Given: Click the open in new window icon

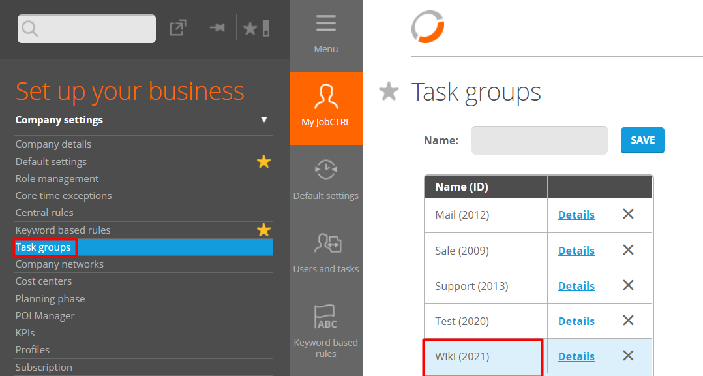Looking at the screenshot, I should [x=177, y=28].
